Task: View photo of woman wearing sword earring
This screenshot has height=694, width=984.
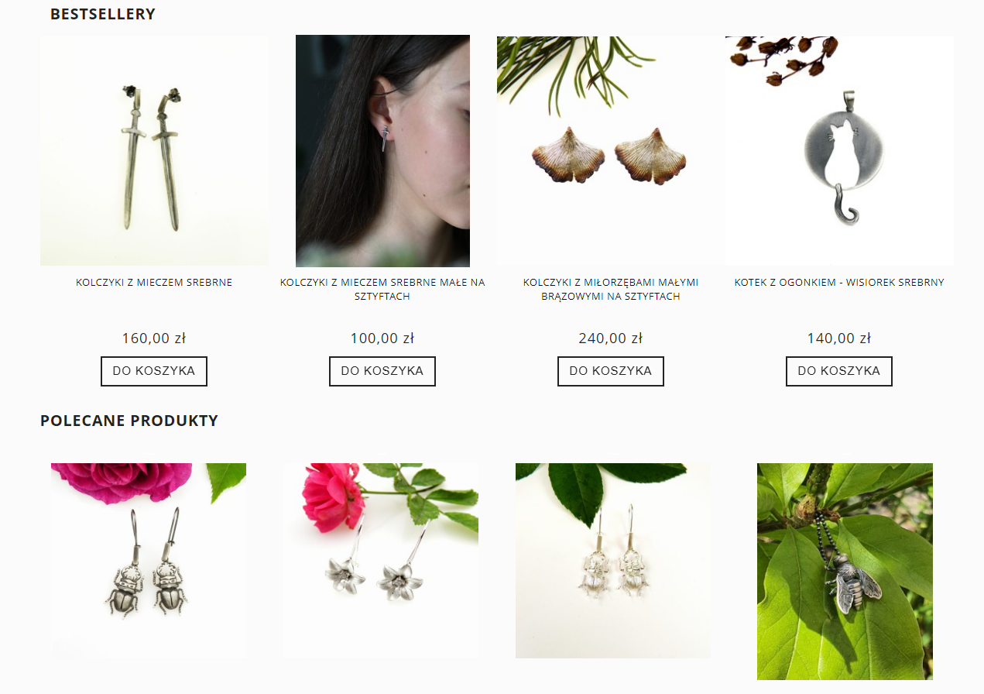Action: [382, 151]
